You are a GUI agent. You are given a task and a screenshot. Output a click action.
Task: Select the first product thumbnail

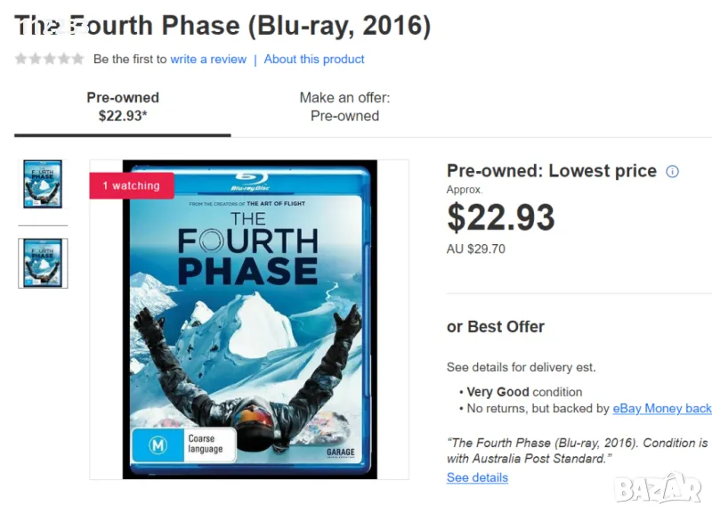click(x=43, y=184)
